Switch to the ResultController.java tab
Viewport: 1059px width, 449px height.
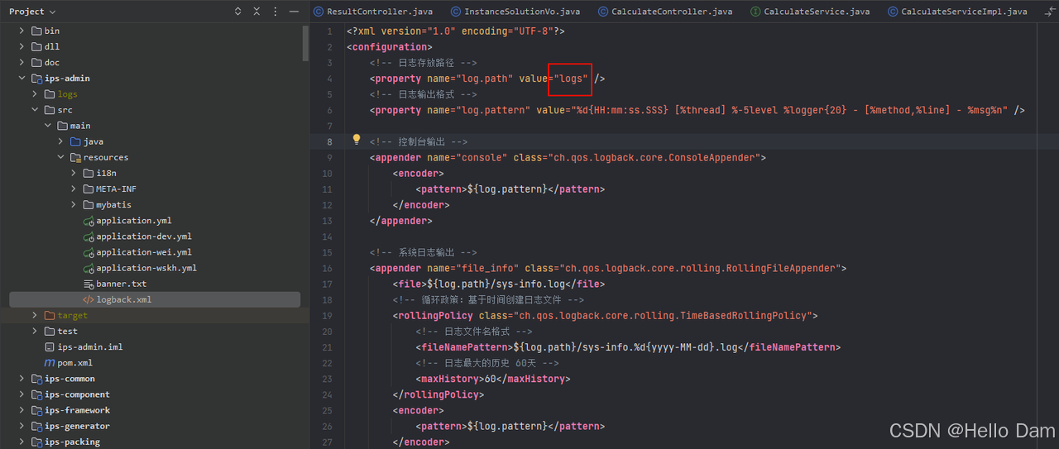click(x=373, y=12)
